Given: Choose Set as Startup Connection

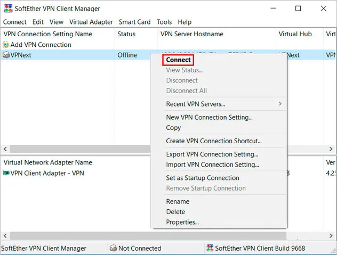Looking at the screenshot, I should 203,178.
